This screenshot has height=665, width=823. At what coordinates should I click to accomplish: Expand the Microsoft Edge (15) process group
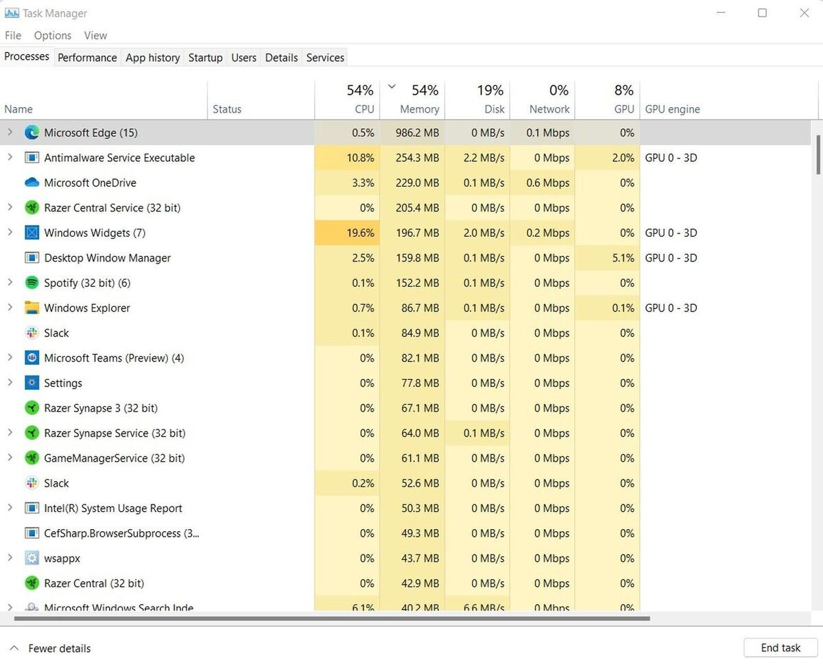tap(10, 132)
